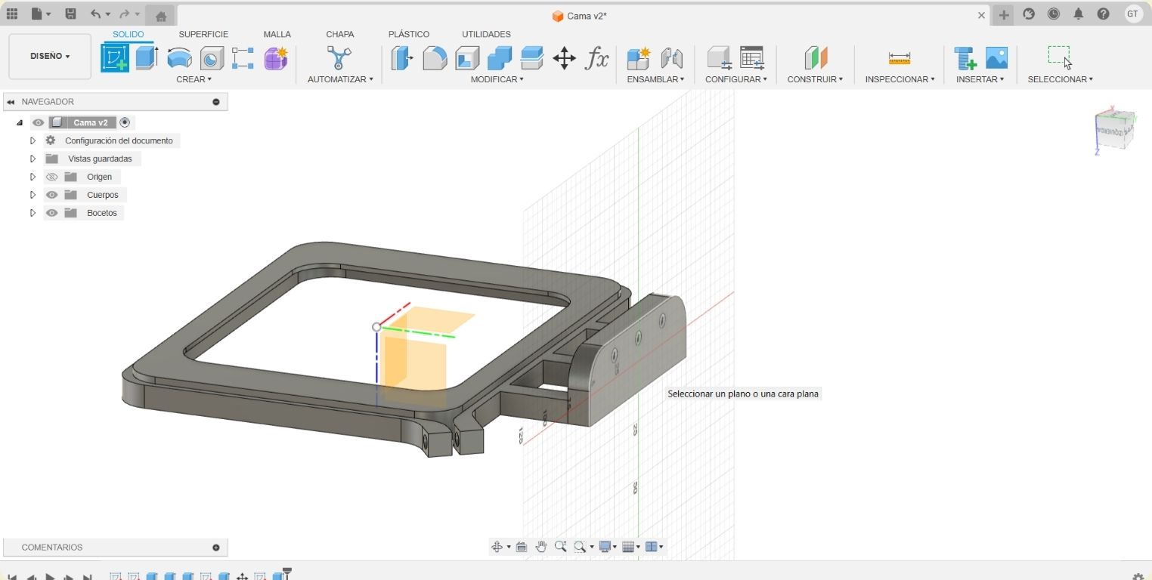Select the Revolve tool
This screenshot has height=580, width=1152.
[x=179, y=58]
